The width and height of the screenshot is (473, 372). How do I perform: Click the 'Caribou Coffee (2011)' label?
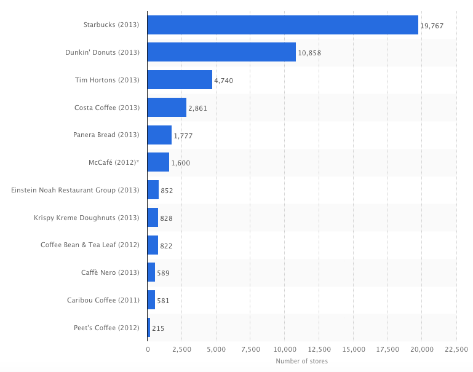[103, 300]
